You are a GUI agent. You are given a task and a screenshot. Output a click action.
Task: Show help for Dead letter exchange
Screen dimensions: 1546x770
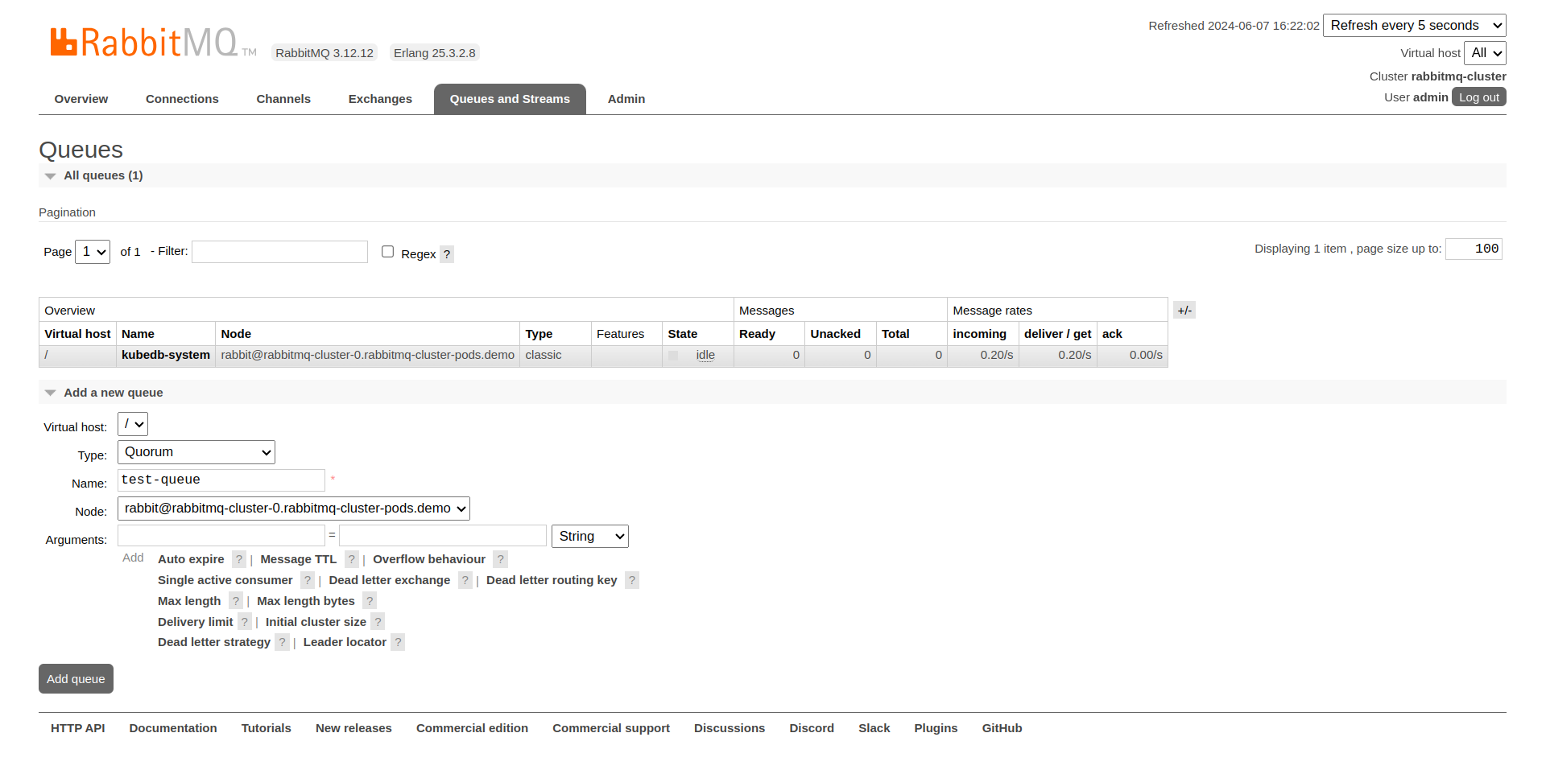point(465,580)
